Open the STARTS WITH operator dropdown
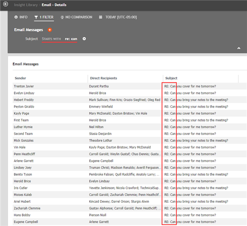 coord(51,39)
